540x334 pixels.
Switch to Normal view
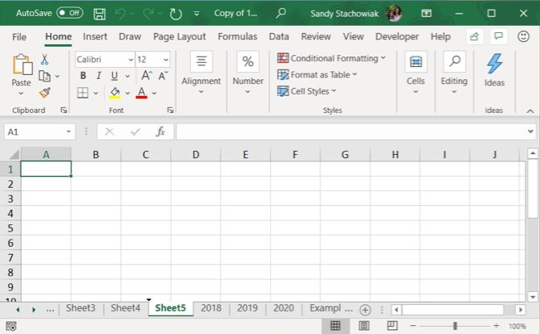335,326
